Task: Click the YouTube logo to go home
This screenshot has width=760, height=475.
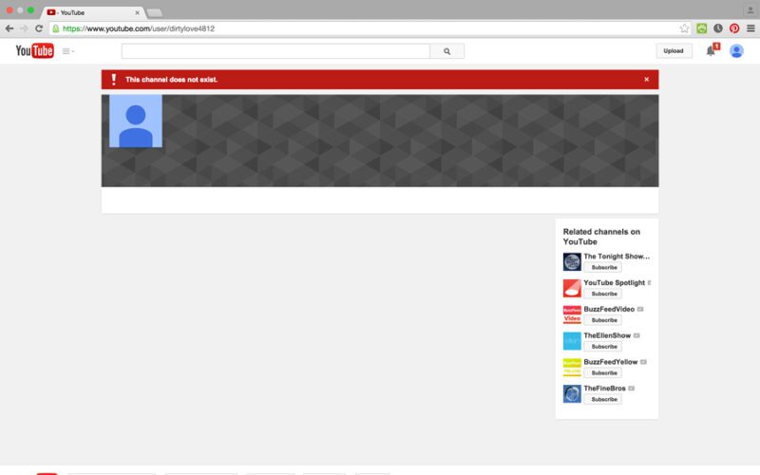Action: 34,50
